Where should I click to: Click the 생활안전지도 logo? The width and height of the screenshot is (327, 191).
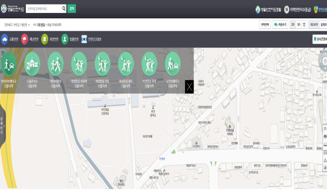(12, 9)
